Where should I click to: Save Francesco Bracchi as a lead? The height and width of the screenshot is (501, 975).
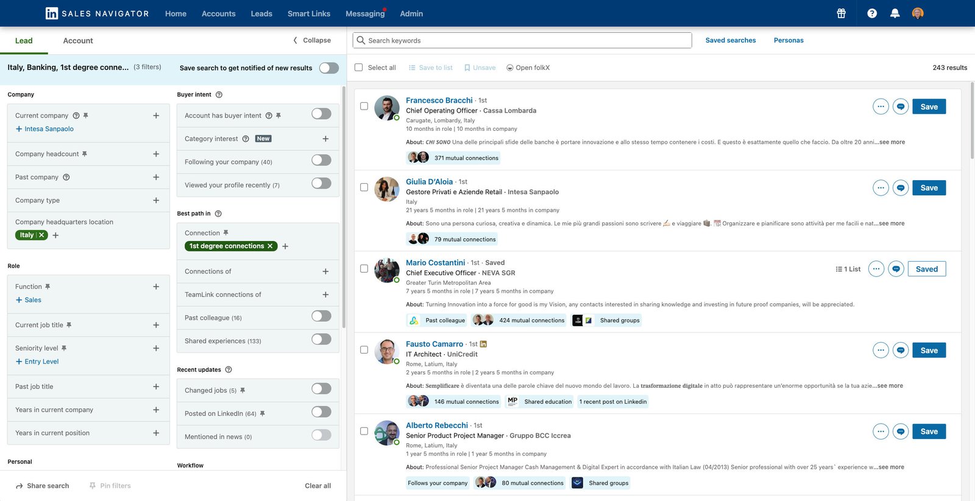click(x=929, y=107)
